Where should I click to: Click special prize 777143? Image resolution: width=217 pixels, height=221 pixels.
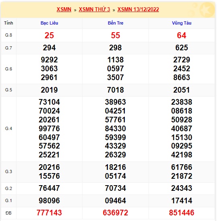50,213
